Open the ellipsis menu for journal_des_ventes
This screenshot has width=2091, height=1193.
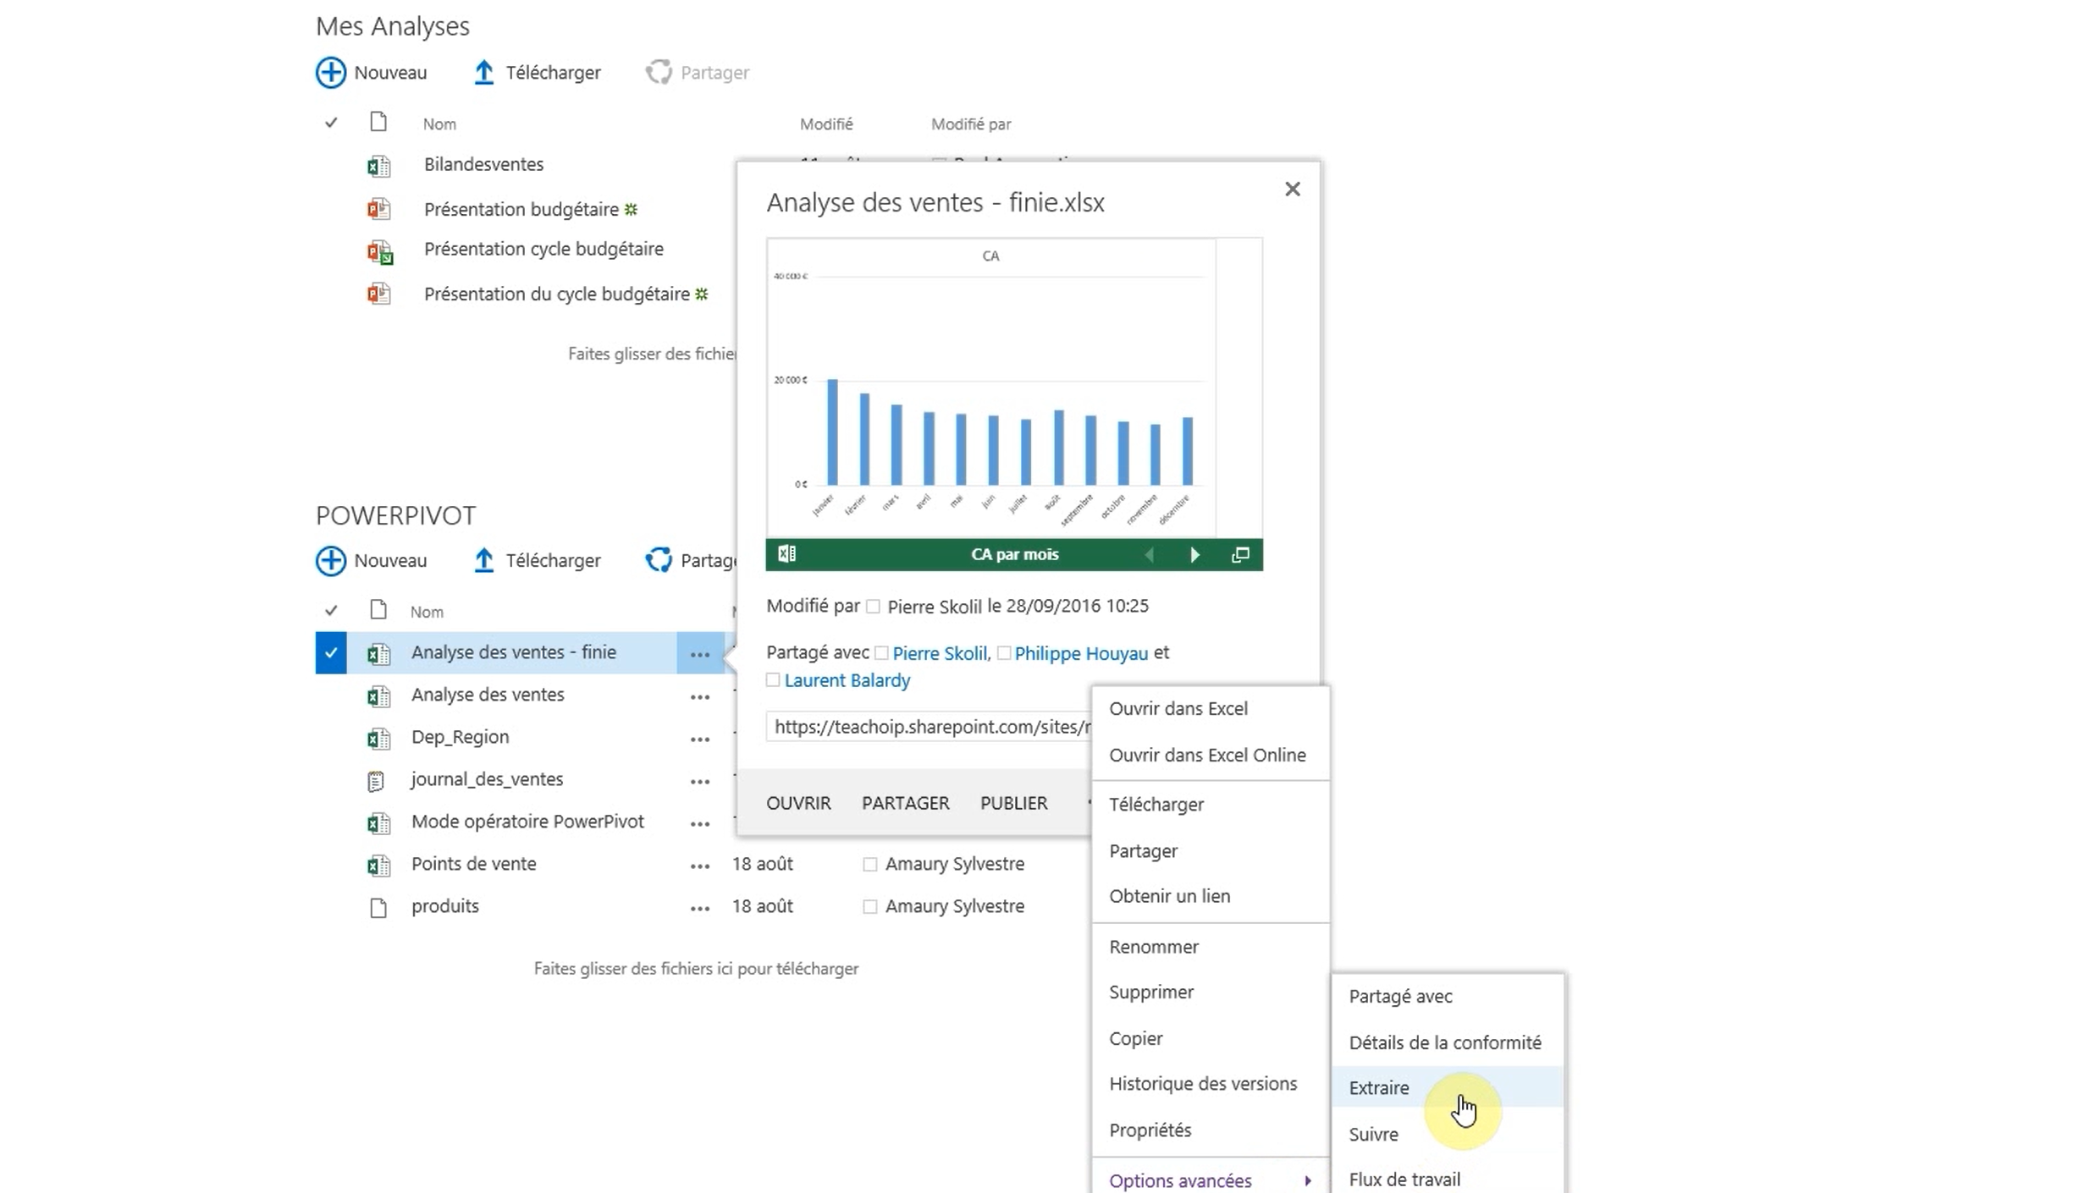pyautogui.click(x=699, y=781)
